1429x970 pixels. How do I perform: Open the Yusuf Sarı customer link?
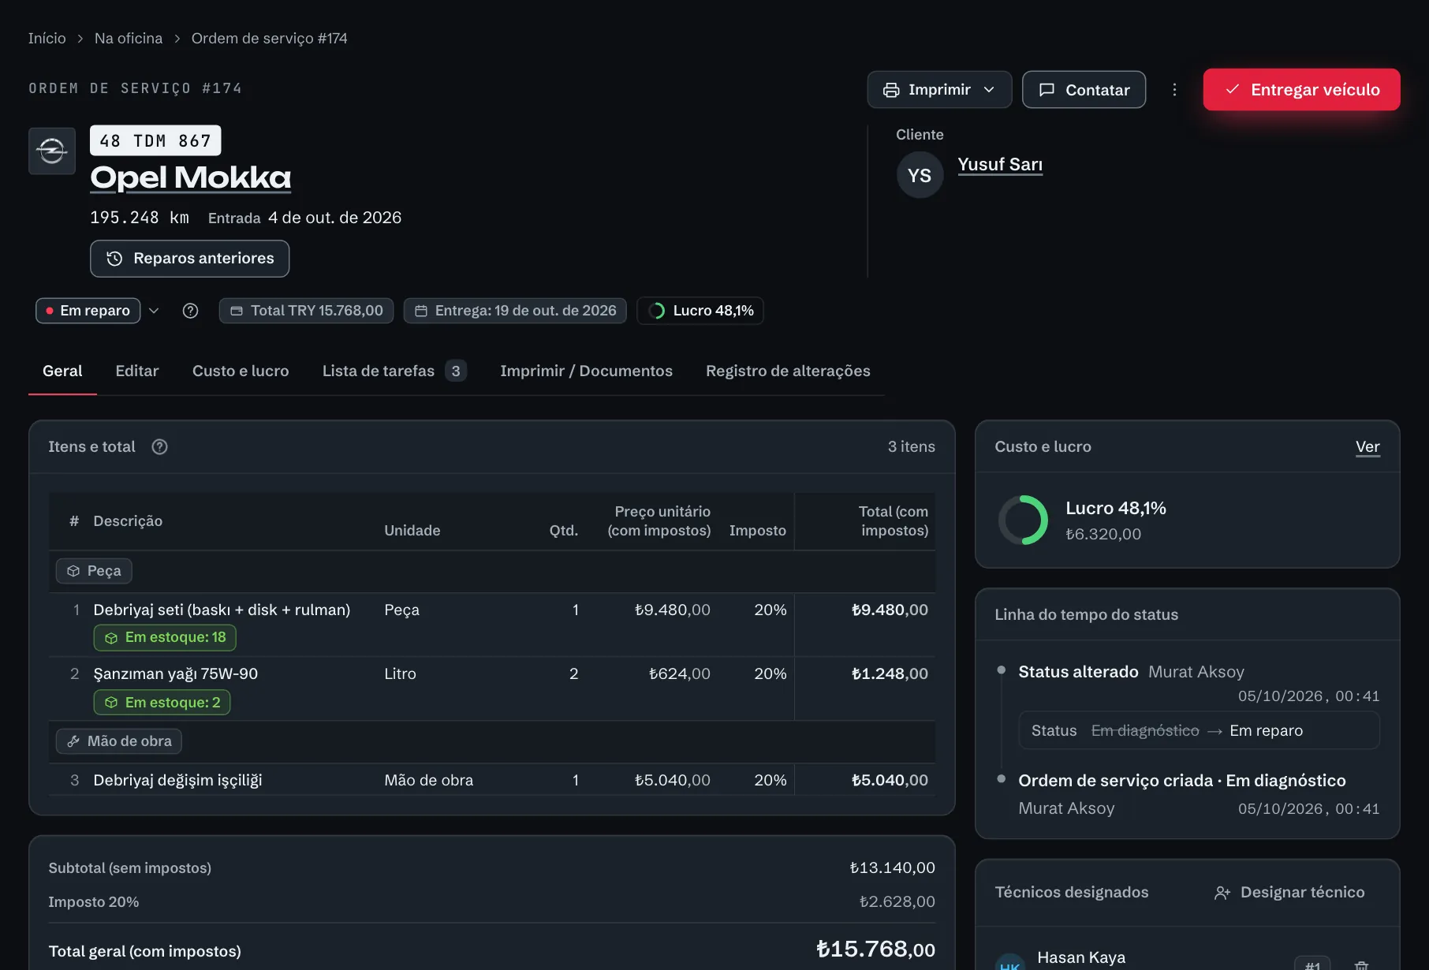click(1000, 164)
